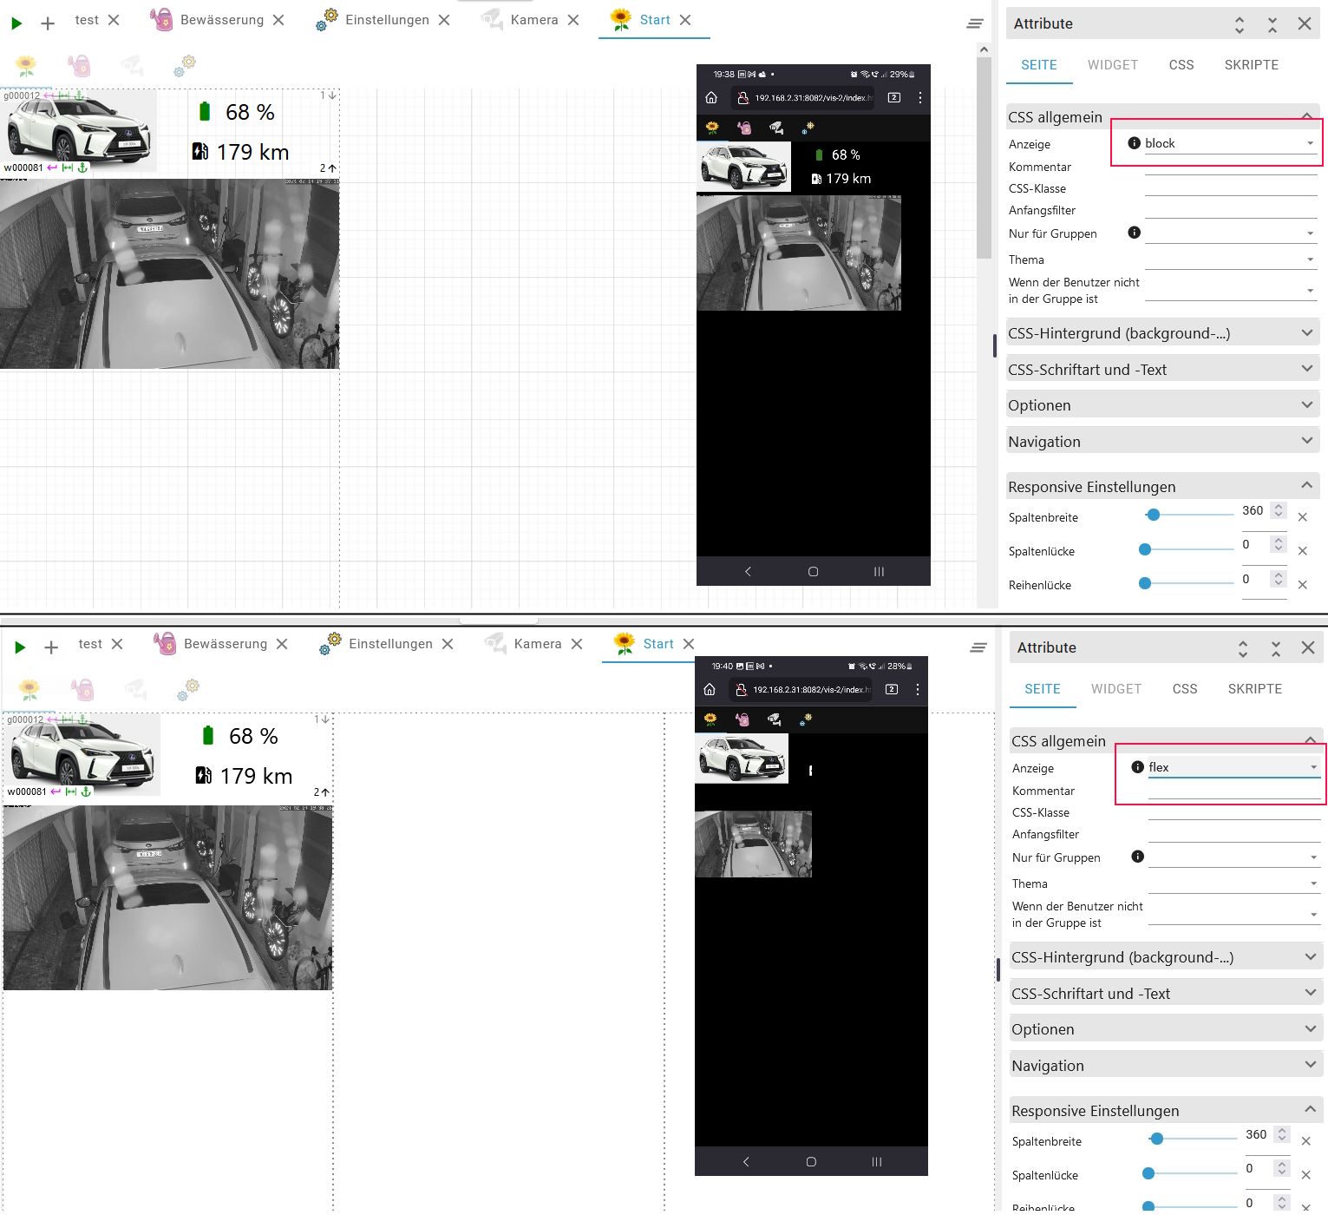Click the info icon beside the 'block' Anzeige value
The height and width of the screenshot is (1215, 1328).
pyautogui.click(x=1134, y=143)
